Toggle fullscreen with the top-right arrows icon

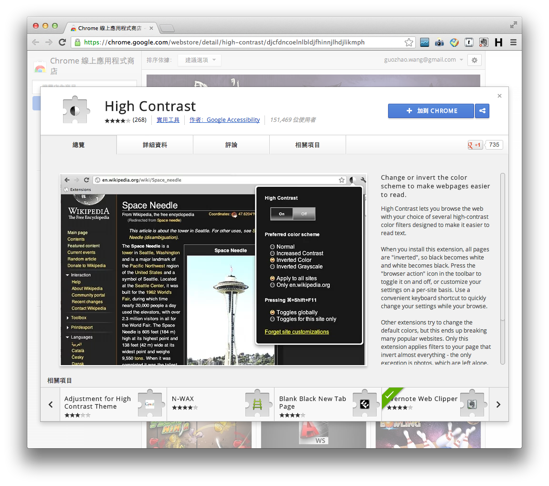point(513,25)
